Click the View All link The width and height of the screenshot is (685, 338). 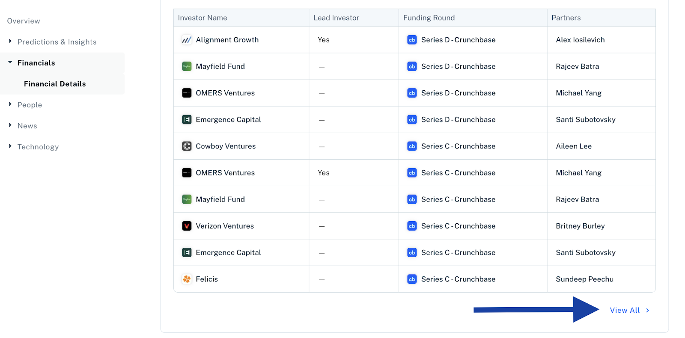pos(625,310)
